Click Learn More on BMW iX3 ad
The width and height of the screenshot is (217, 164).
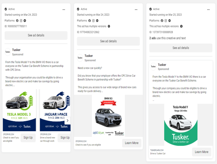coord(132,143)
